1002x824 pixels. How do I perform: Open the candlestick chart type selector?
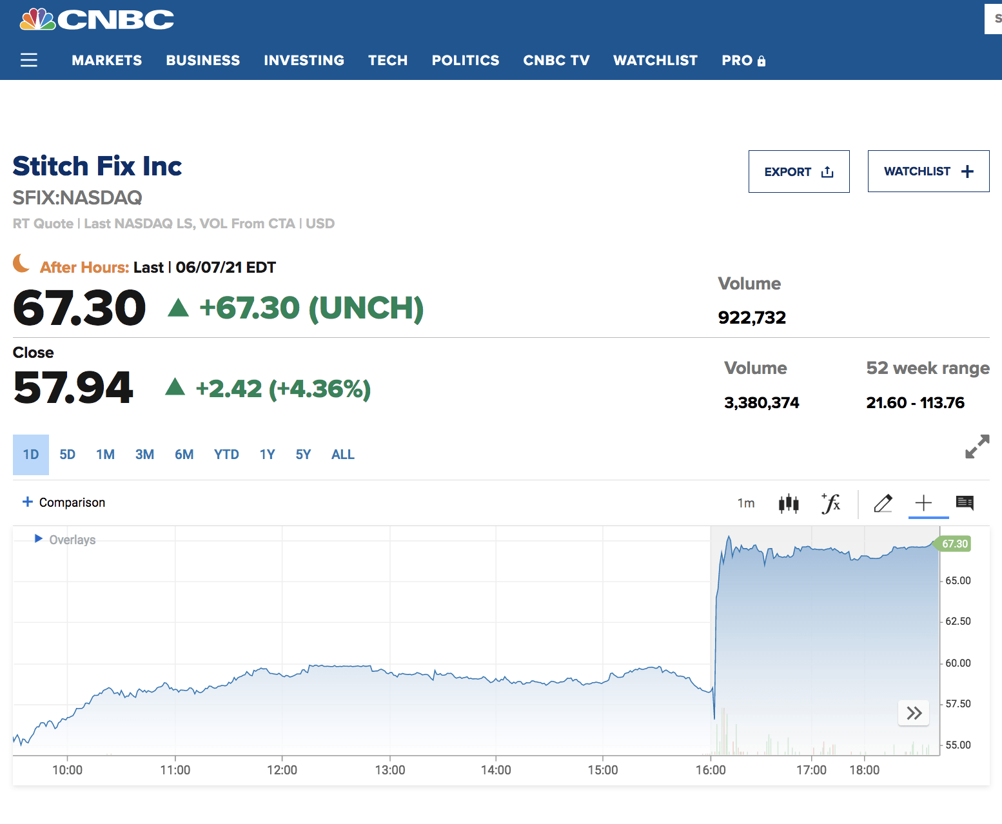click(788, 504)
